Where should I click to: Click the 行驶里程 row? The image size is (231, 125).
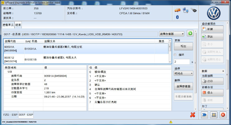coord(45,92)
